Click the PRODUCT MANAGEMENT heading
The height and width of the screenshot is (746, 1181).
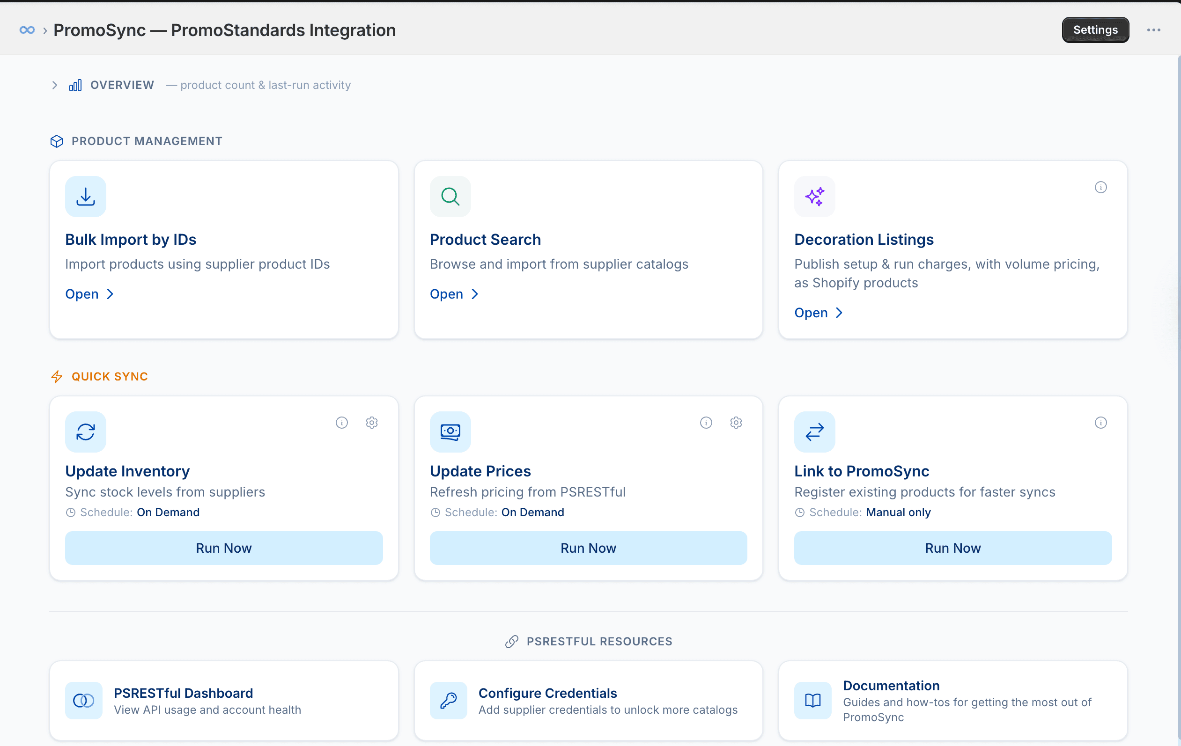(147, 141)
